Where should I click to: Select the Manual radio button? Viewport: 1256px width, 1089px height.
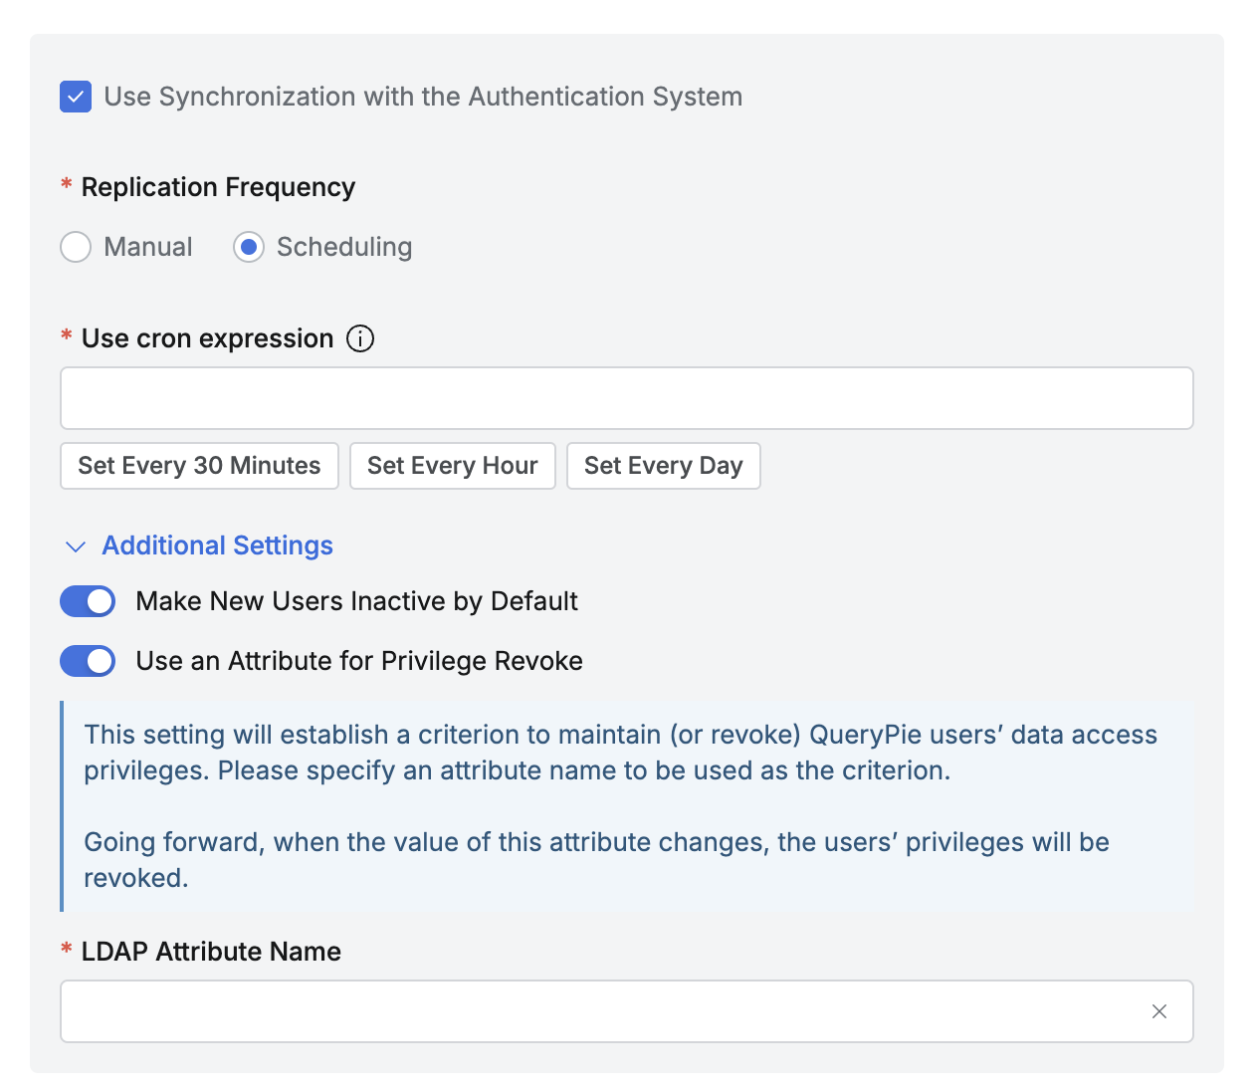click(x=76, y=247)
